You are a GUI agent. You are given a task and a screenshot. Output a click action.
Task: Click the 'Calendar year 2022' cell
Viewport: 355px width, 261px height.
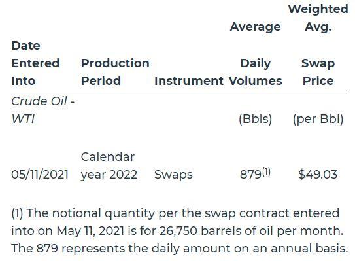click(109, 165)
